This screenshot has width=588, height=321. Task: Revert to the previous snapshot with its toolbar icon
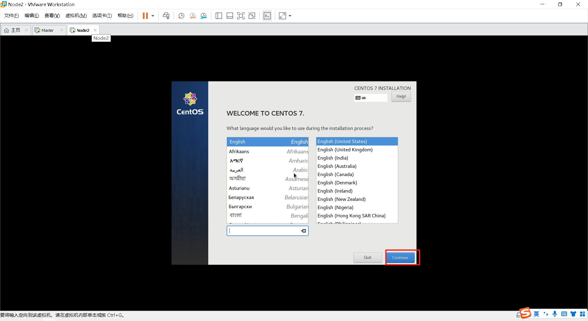click(x=193, y=16)
